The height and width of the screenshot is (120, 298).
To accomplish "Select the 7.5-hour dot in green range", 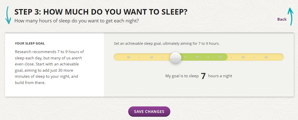I will [x=185, y=57].
